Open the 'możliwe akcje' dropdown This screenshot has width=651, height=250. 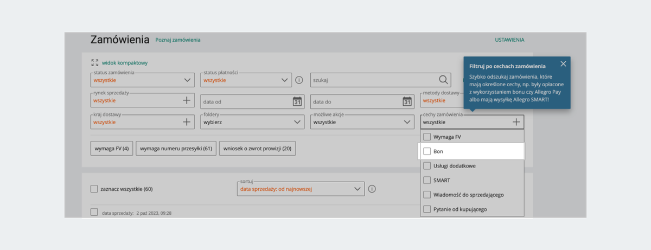click(362, 122)
